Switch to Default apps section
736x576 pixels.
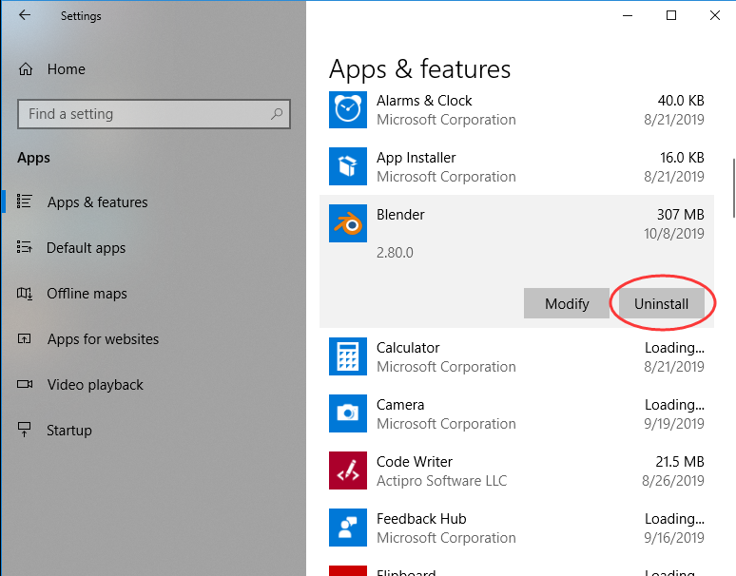click(x=86, y=248)
